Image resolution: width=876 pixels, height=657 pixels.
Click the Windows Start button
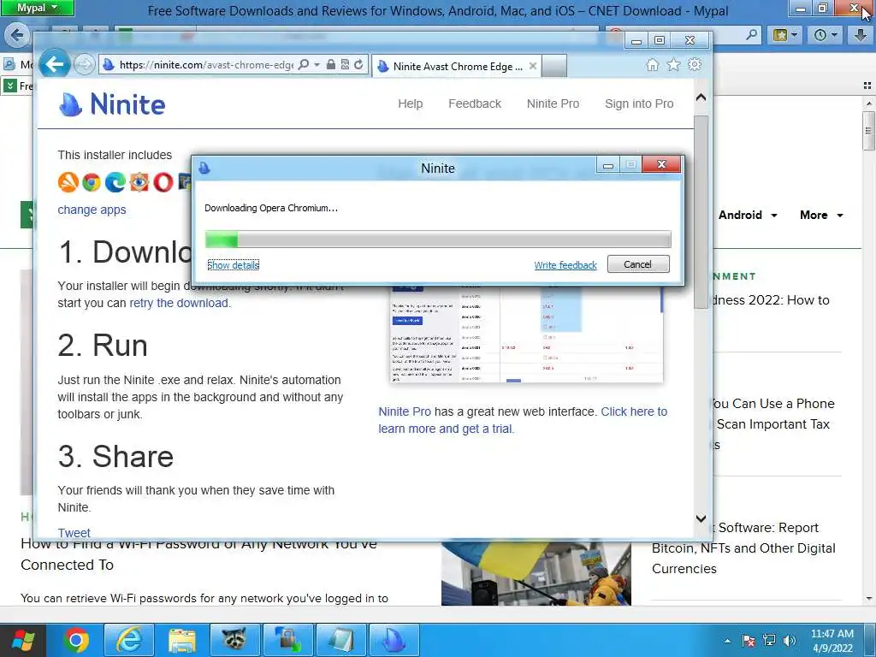click(23, 640)
